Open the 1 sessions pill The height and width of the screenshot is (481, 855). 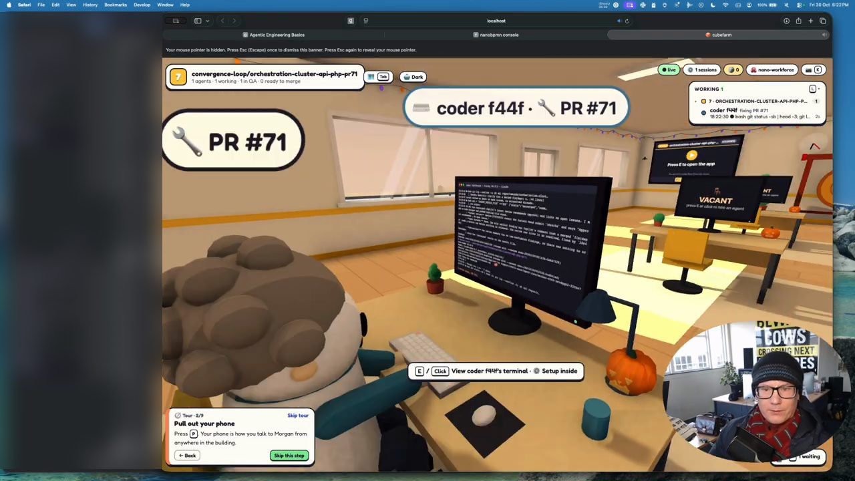click(702, 69)
